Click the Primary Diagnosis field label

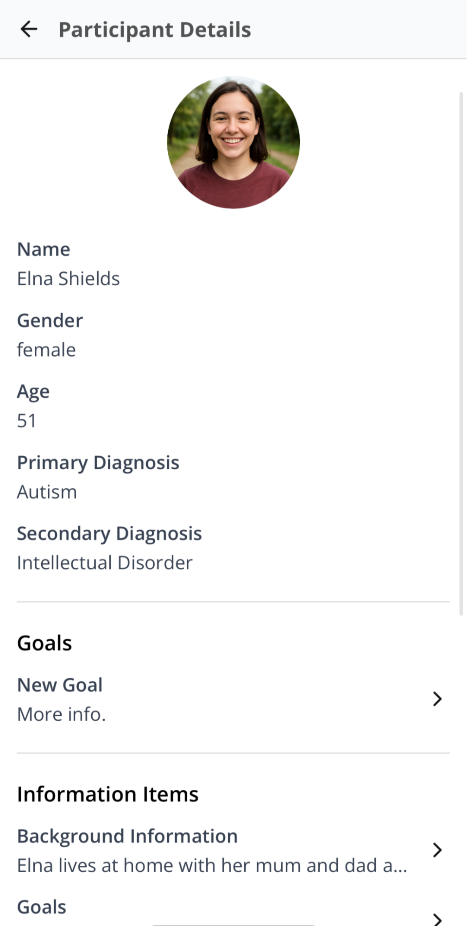pyautogui.click(x=98, y=463)
